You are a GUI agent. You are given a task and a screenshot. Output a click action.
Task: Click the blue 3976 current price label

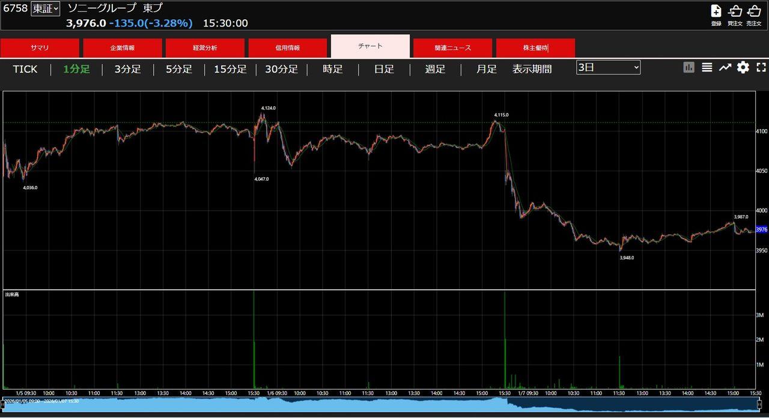pyautogui.click(x=761, y=229)
